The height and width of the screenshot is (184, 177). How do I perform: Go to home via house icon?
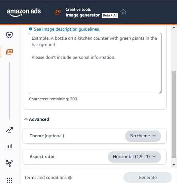(x=123, y=12)
